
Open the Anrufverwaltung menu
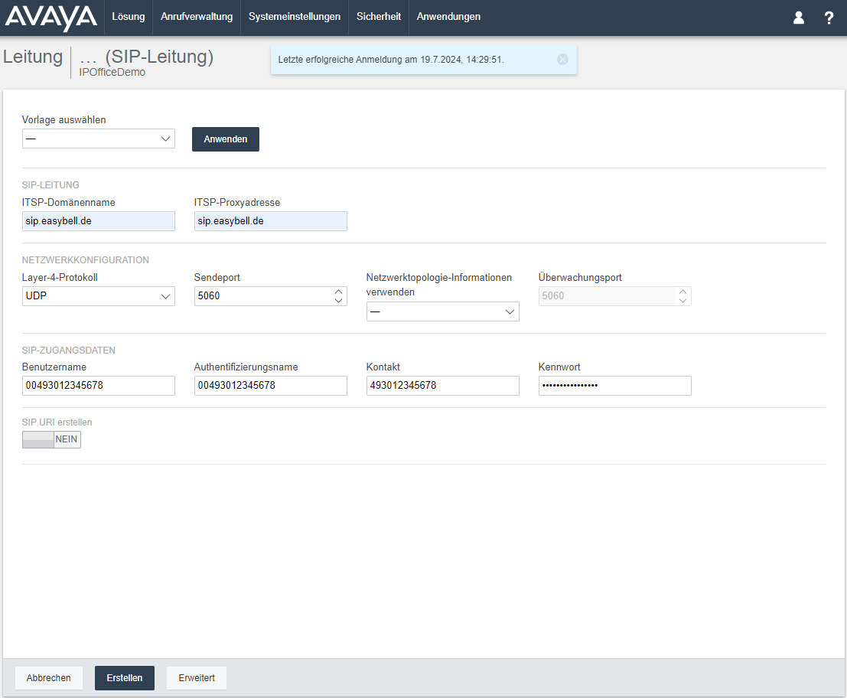pos(197,17)
